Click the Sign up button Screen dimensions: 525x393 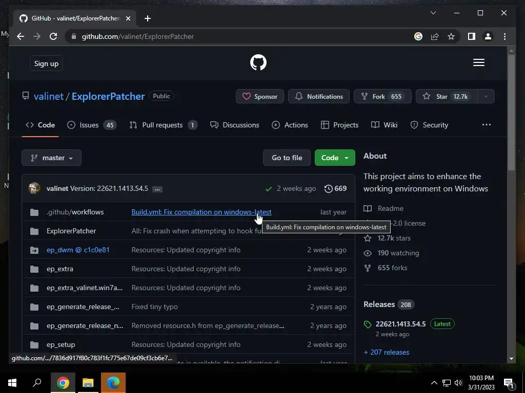coord(46,63)
